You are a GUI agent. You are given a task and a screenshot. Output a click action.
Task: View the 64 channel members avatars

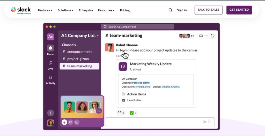click(187, 36)
